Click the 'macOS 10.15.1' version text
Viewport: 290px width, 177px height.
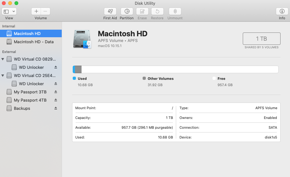[x=110, y=46]
